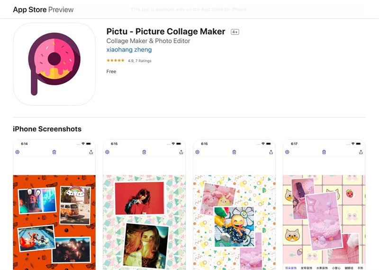Select 耳朵装饰 tab in fourth screenshot
The height and width of the screenshot is (270, 379).
[x=291, y=268]
